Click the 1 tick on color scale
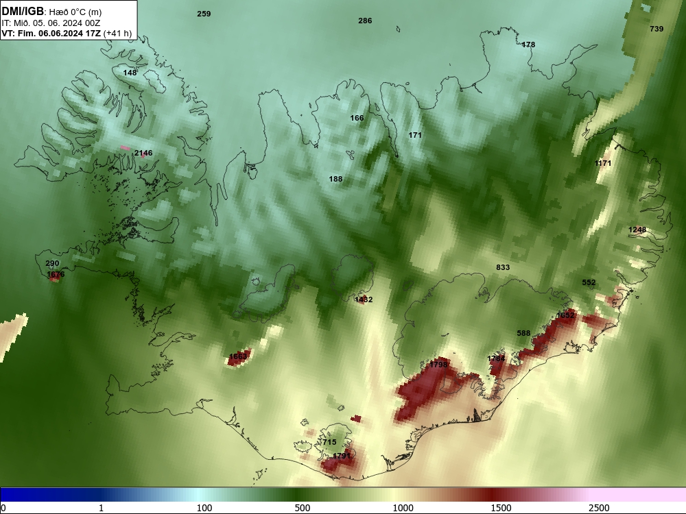Viewport: 686px width, 514px height. click(x=101, y=508)
